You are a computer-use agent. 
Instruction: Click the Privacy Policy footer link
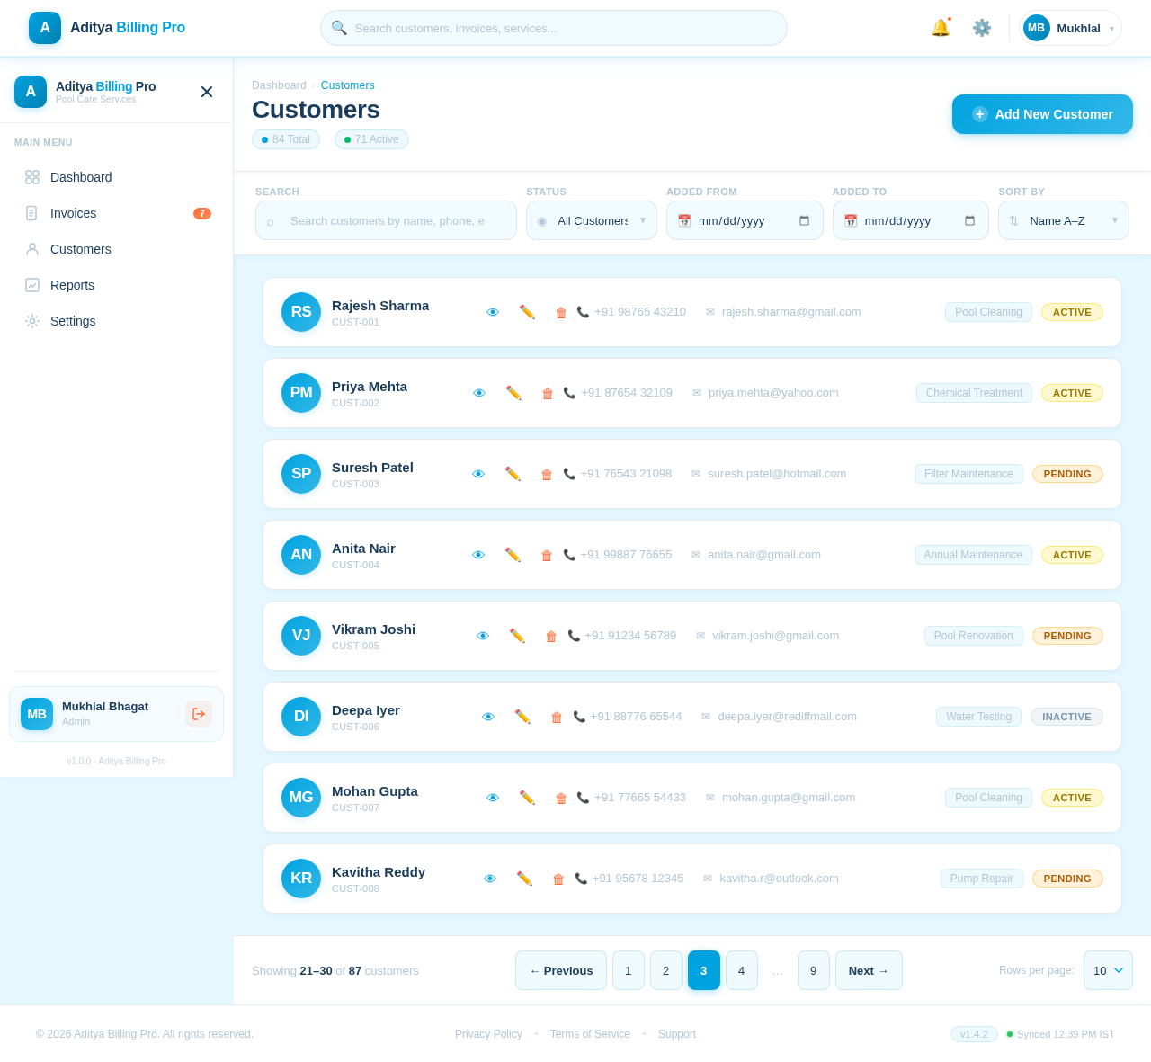(488, 1034)
